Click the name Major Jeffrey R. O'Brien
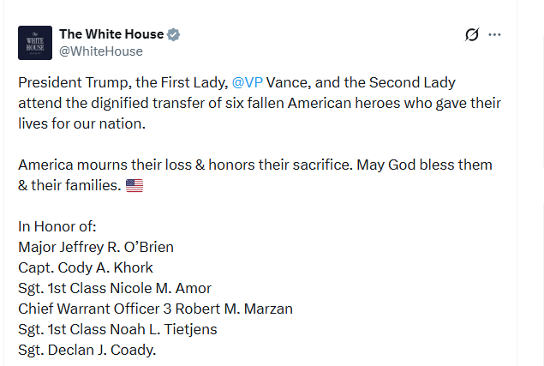Screen dimensions: 544x366 [x=96, y=247]
